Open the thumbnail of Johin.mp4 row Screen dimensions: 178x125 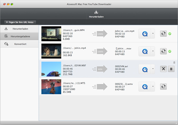tap(51, 51)
